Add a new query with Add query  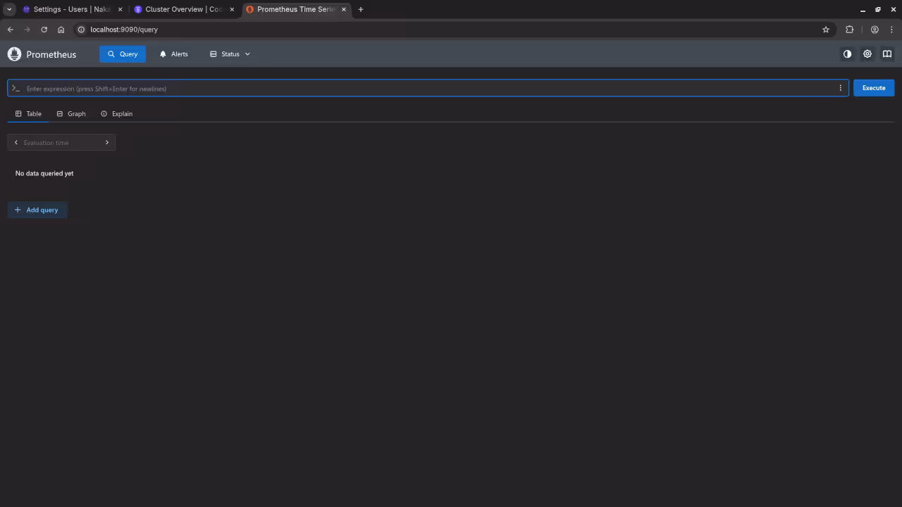[x=37, y=210]
